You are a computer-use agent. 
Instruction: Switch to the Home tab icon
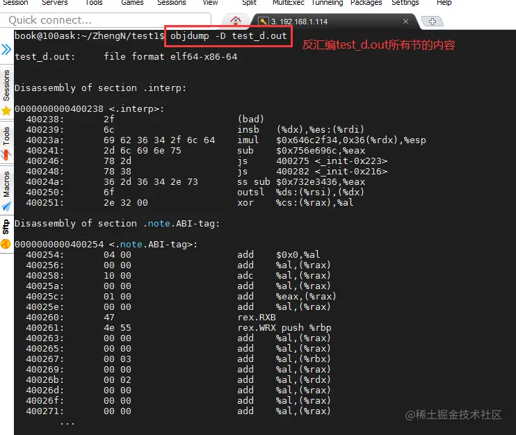tap(235, 21)
